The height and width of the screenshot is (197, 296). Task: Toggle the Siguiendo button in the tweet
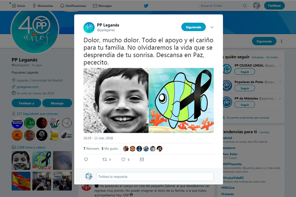coord(193,27)
